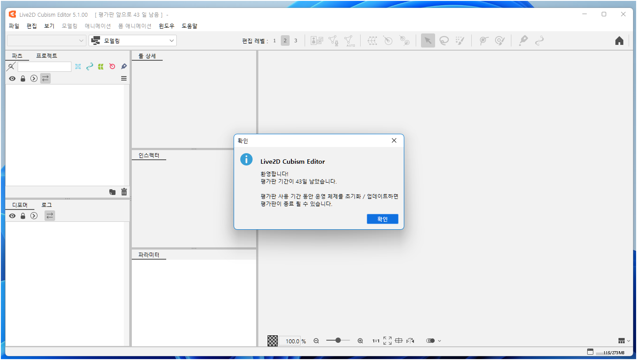Open the 파일 menu
Viewport: 637px width, 360px height.
pos(14,26)
